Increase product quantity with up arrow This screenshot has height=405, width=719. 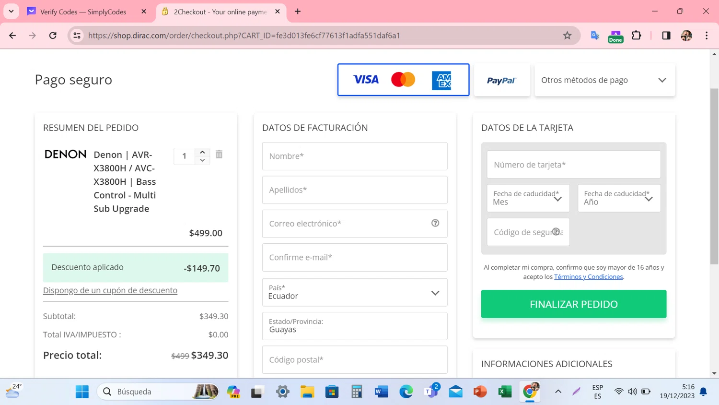202,152
